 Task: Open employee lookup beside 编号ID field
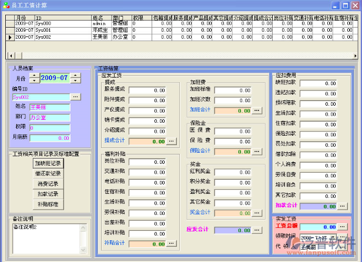[76, 96]
